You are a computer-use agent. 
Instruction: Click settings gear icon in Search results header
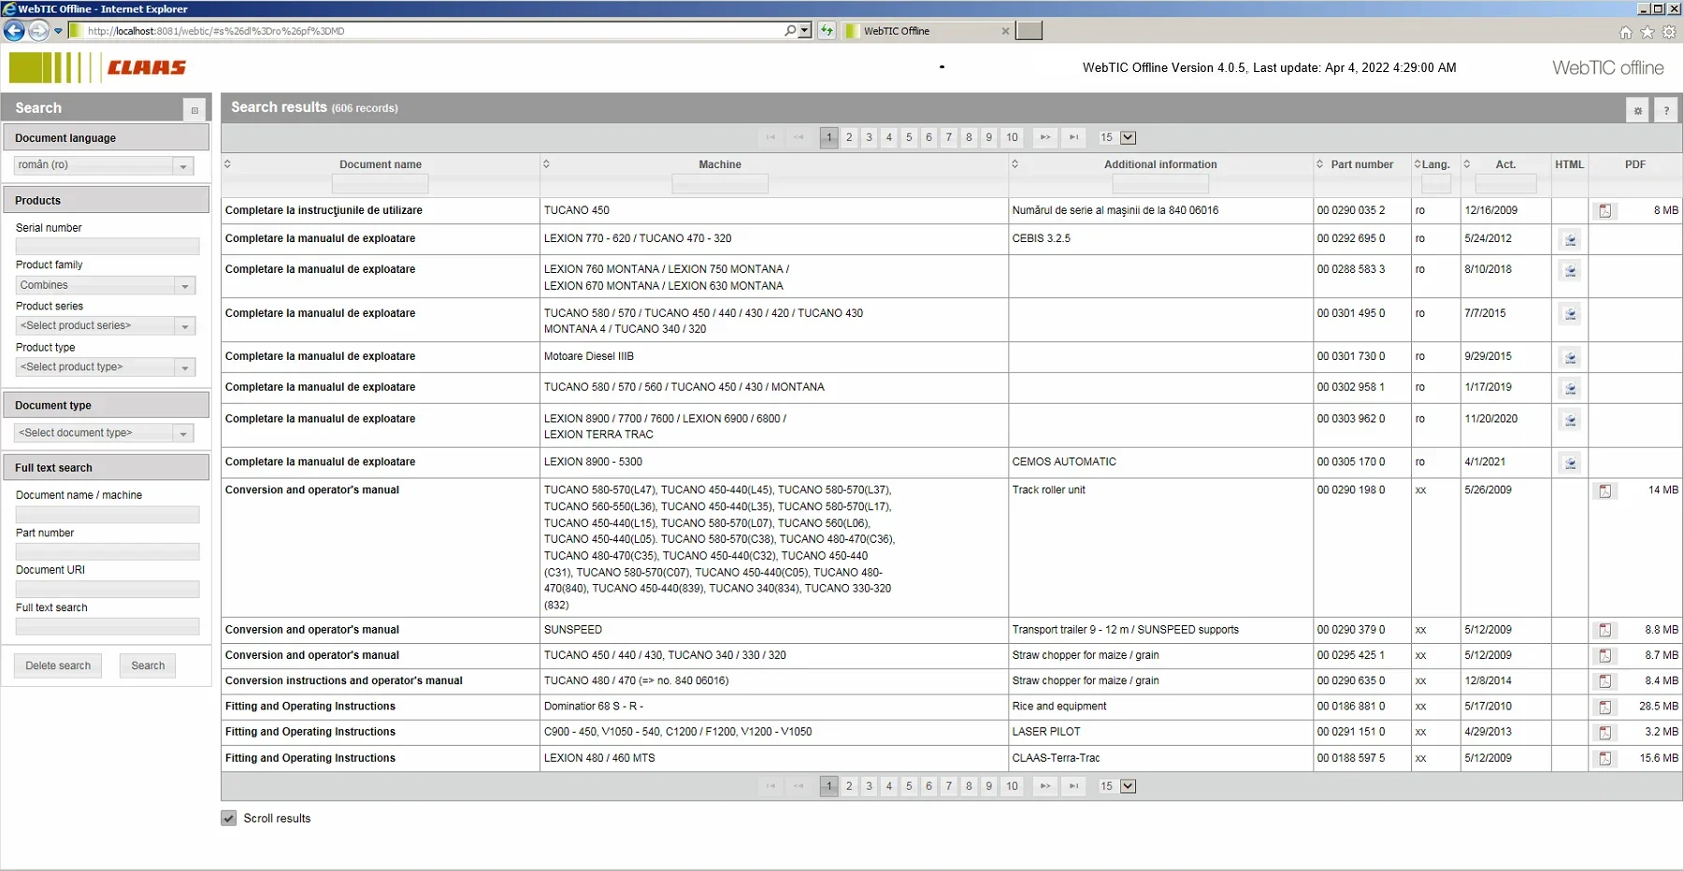[1637, 110]
